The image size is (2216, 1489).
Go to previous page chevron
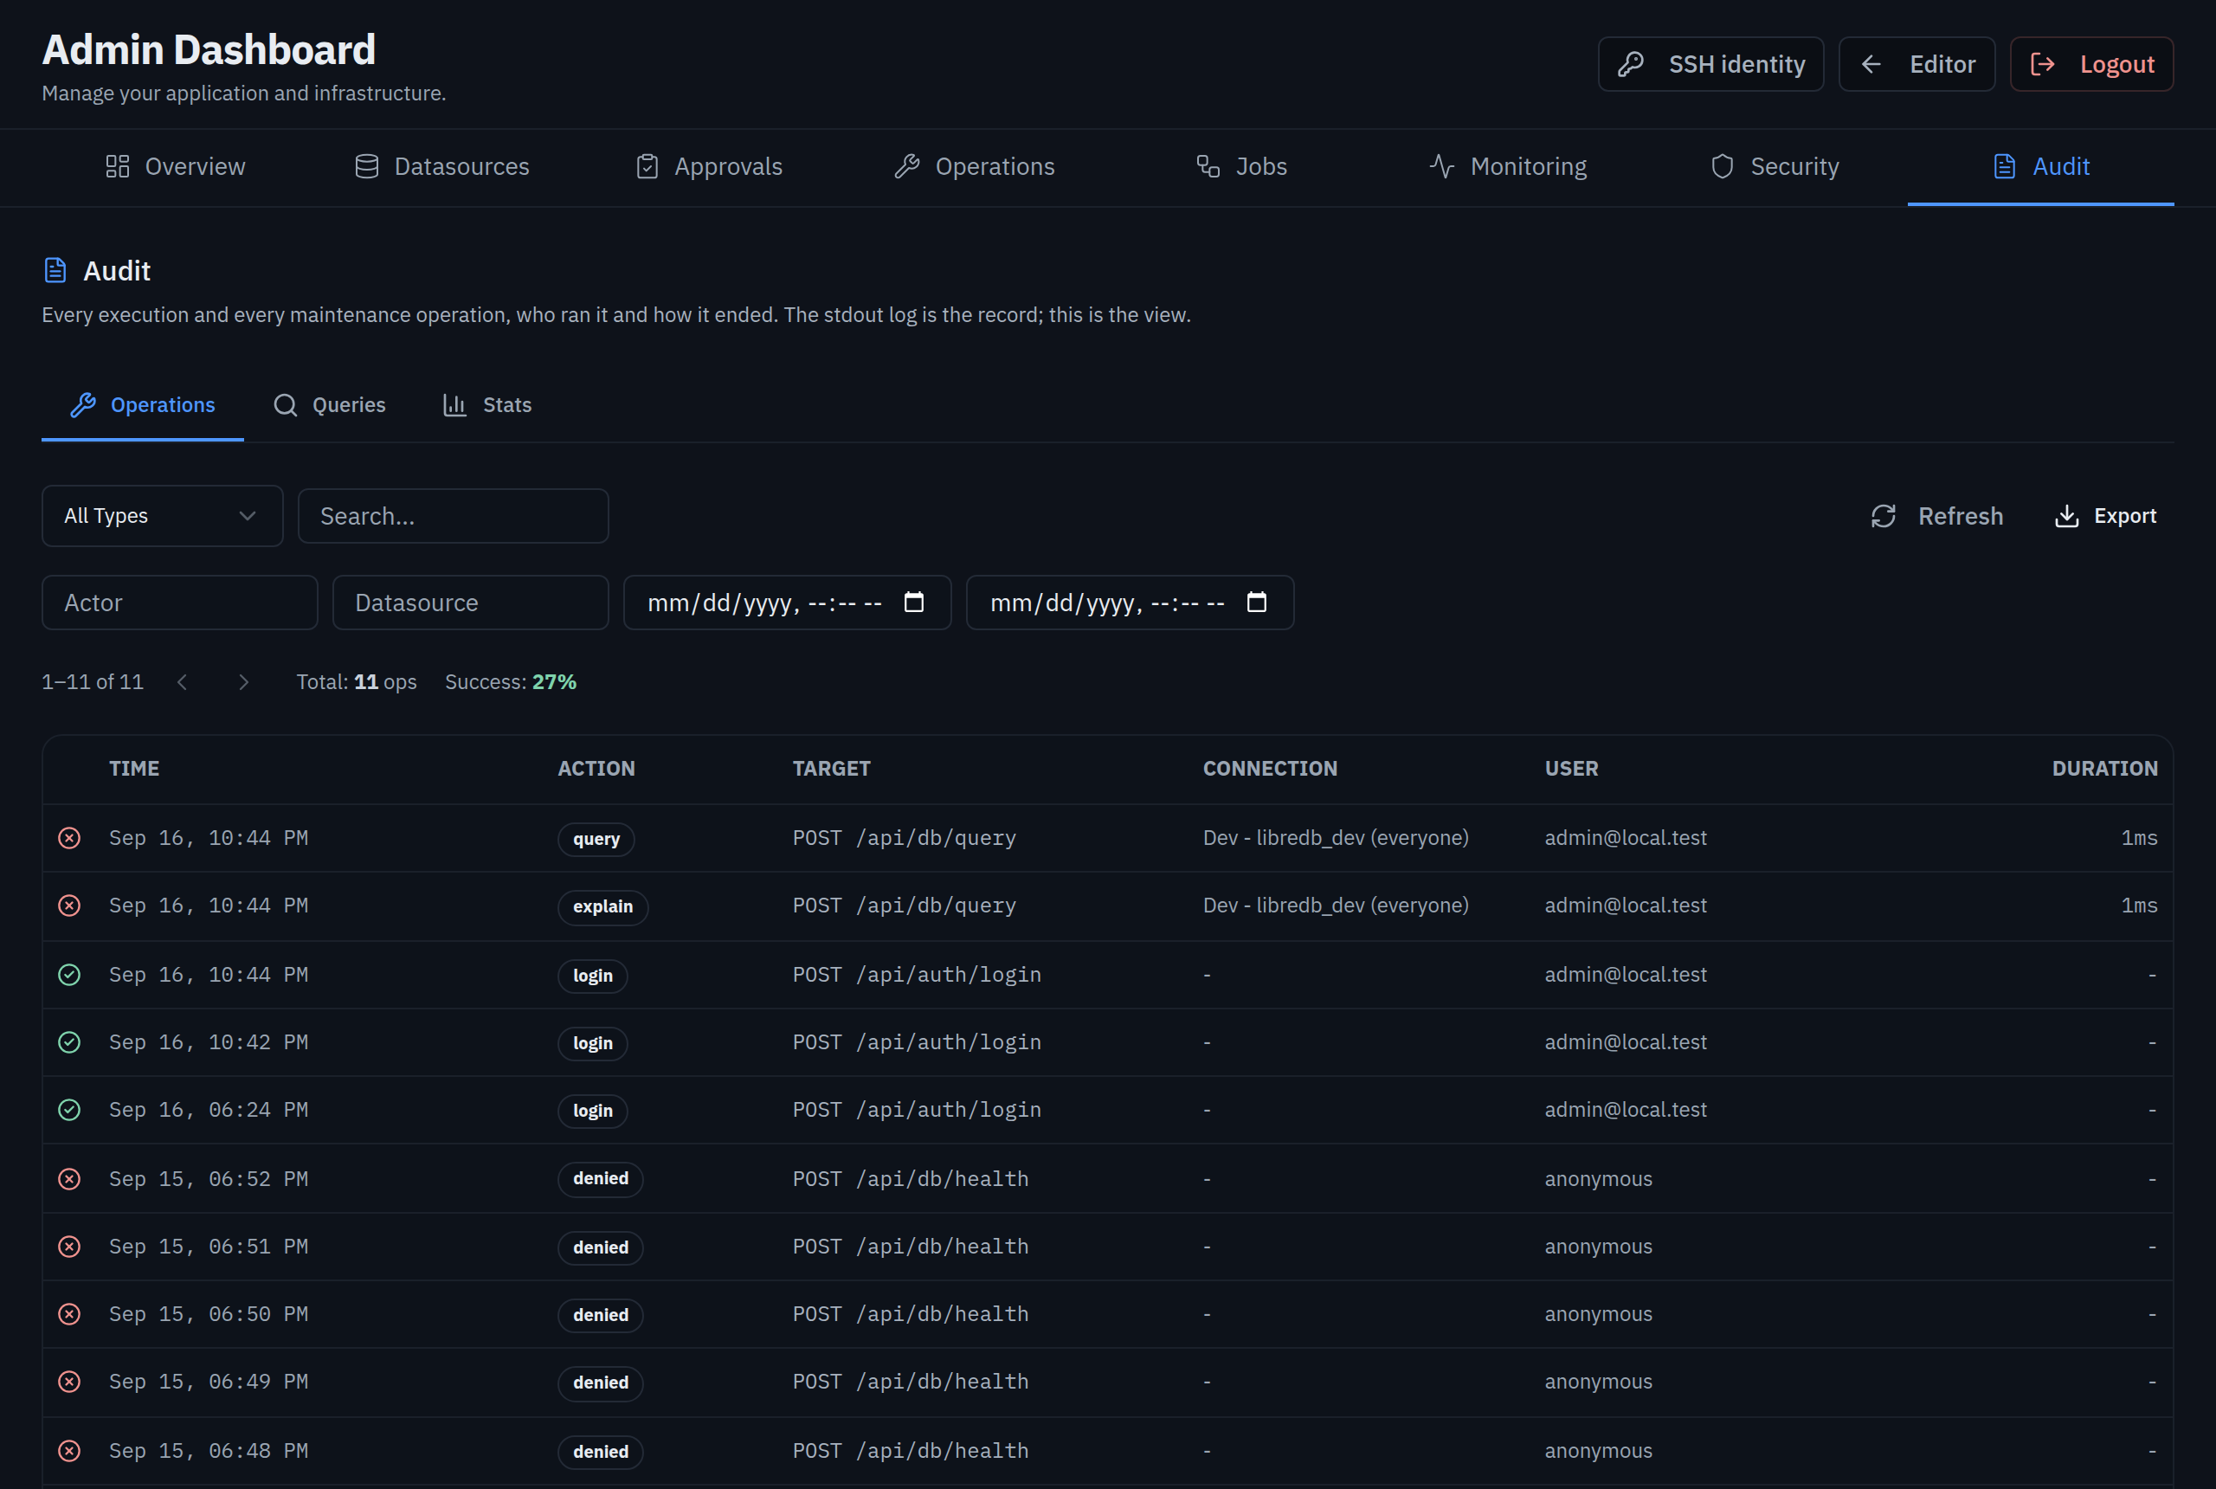point(183,682)
